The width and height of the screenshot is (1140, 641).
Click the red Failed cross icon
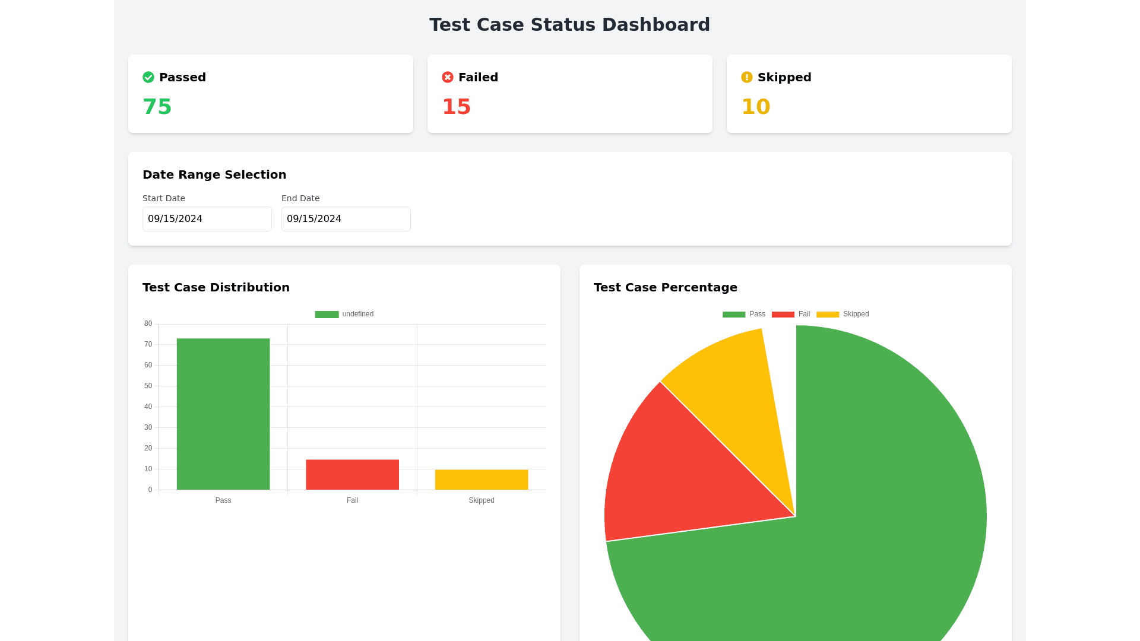(448, 77)
